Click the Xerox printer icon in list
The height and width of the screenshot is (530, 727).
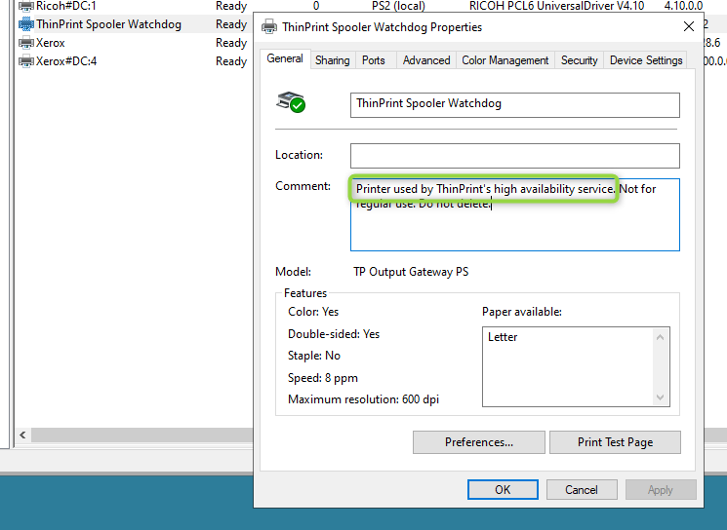click(26, 43)
